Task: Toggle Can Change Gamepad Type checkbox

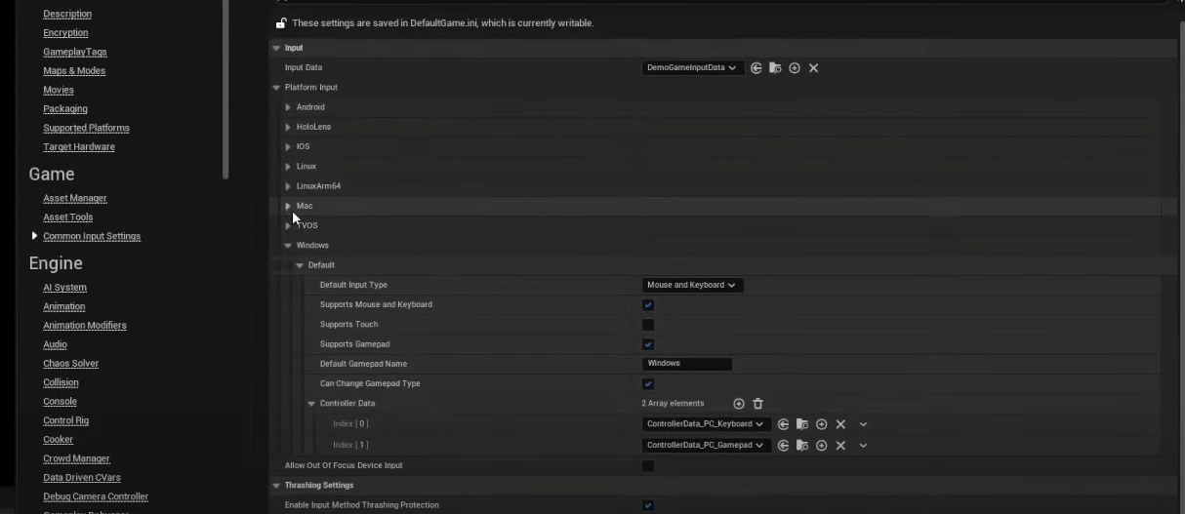Action: tap(648, 384)
